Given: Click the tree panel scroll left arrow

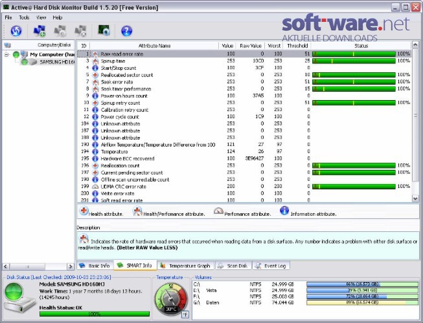Looking at the screenshot, I should (x=6, y=267).
